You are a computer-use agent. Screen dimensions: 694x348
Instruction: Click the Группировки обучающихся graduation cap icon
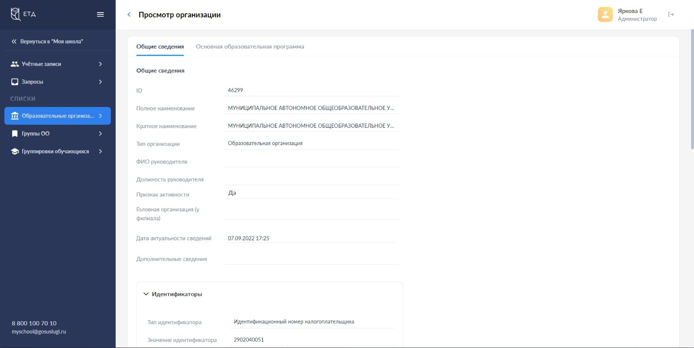point(15,152)
